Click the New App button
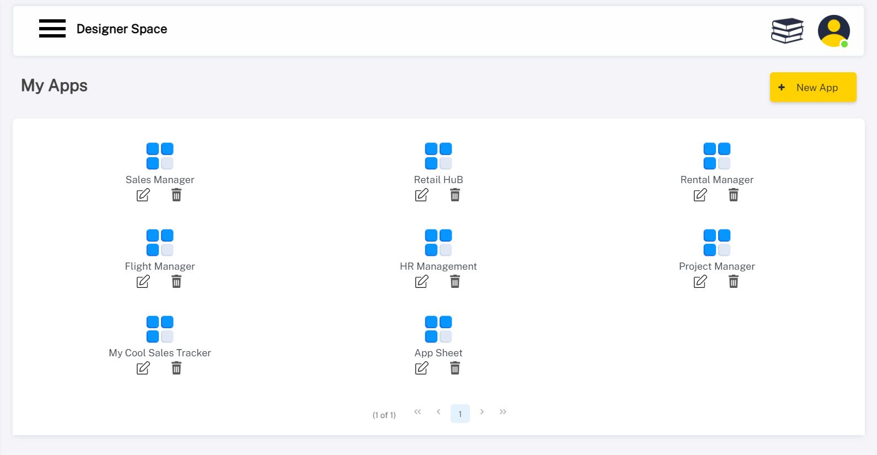The height and width of the screenshot is (455, 877). pos(813,87)
